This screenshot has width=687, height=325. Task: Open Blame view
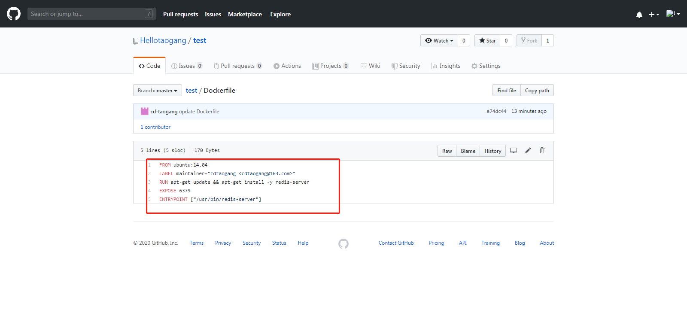468,151
